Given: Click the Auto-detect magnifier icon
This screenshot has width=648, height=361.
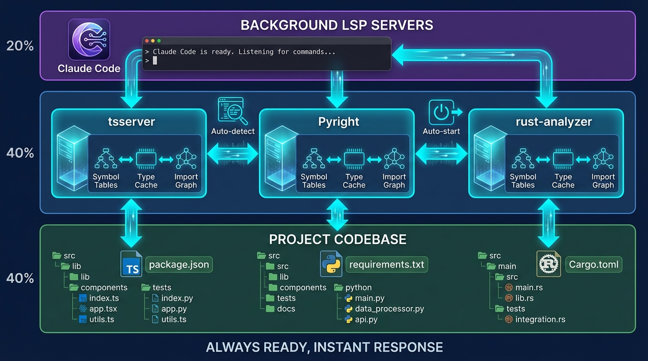Looking at the screenshot, I should coord(233,111).
